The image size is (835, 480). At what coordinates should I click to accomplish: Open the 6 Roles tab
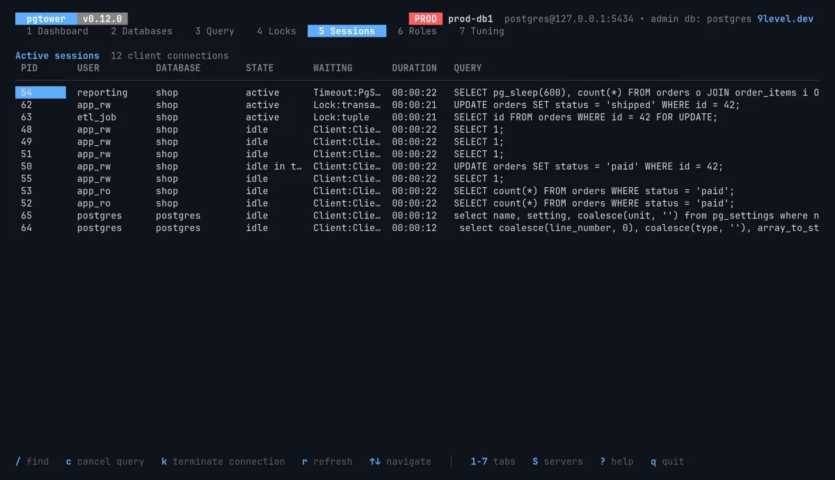(417, 31)
